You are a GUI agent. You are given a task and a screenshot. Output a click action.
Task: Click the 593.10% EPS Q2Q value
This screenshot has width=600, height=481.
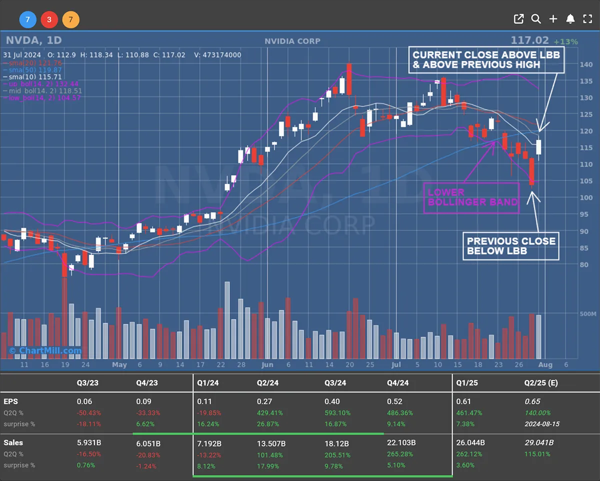pos(337,413)
